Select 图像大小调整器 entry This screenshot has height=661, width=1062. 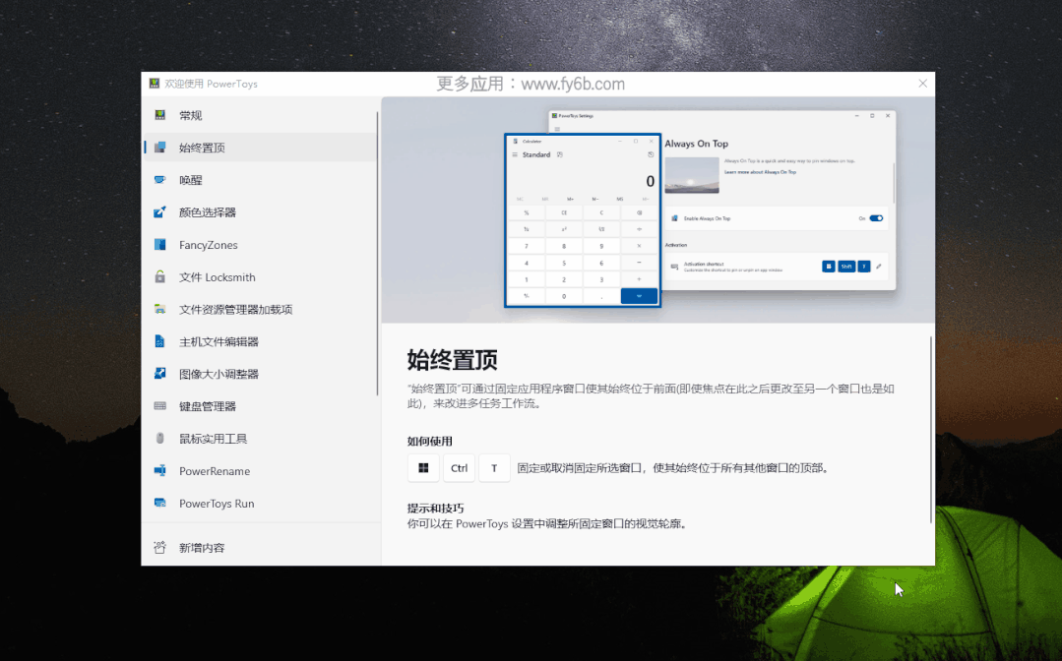(260, 374)
